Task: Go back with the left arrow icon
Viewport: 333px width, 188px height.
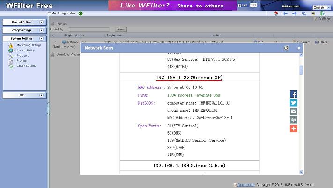Action: click(x=285, y=14)
